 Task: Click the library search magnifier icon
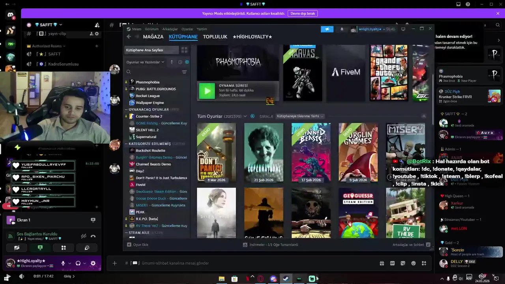click(129, 72)
